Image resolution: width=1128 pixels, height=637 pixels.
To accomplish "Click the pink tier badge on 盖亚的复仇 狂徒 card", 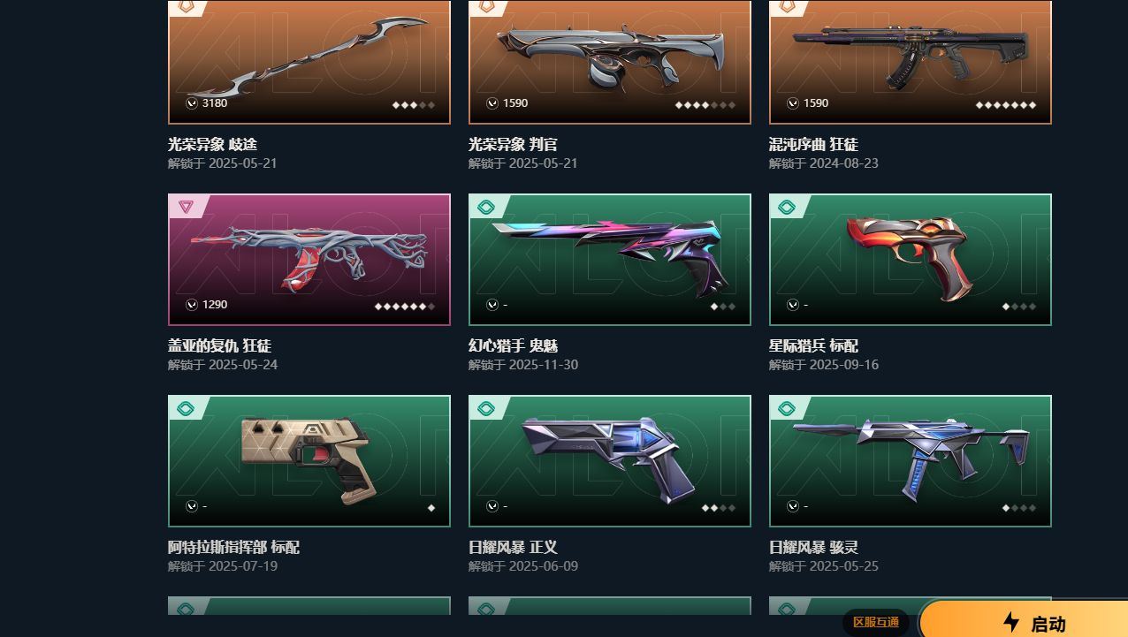I will tap(186, 207).
